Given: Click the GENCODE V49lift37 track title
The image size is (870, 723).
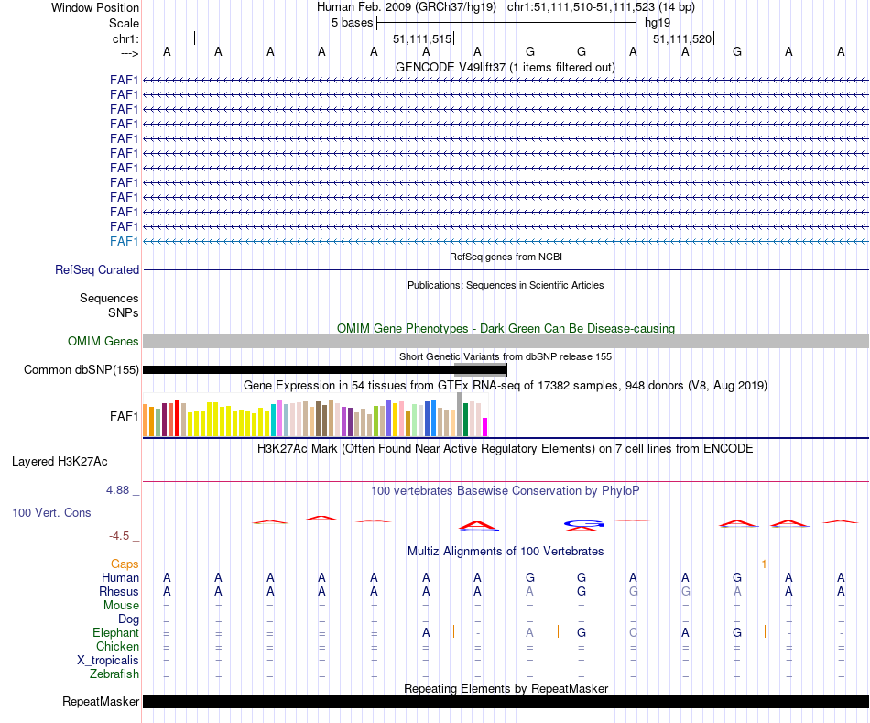Looking at the screenshot, I should click(506, 67).
